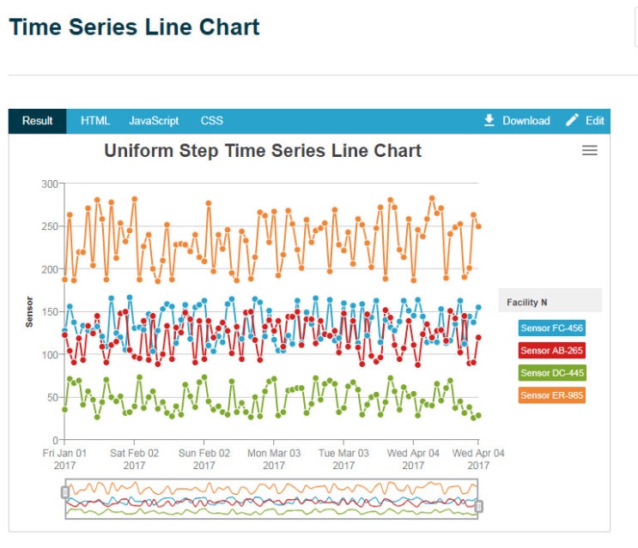
Task: Open the JavaScript tab
Action: click(x=154, y=121)
